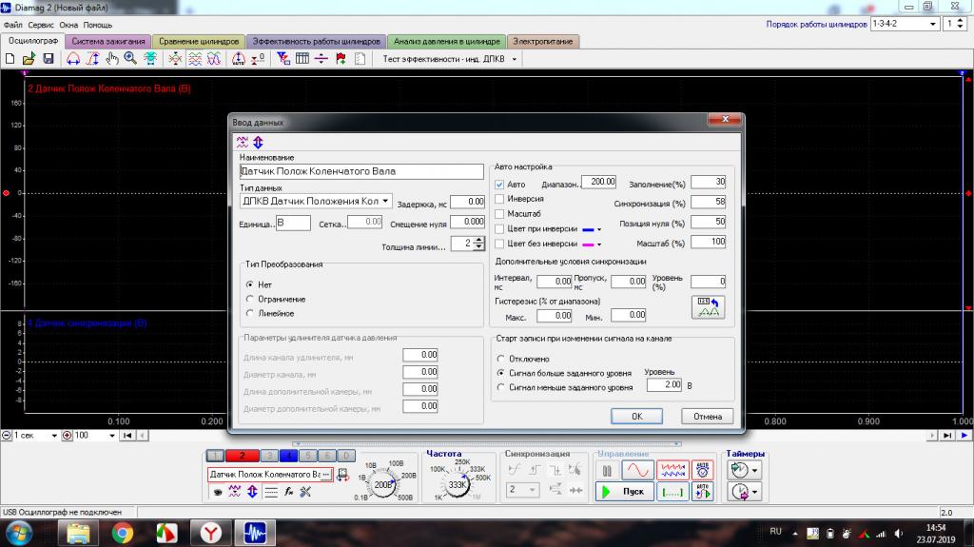The height and width of the screenshot is (547, 974).
Task: Open the Файл menu
Action: 13,25
